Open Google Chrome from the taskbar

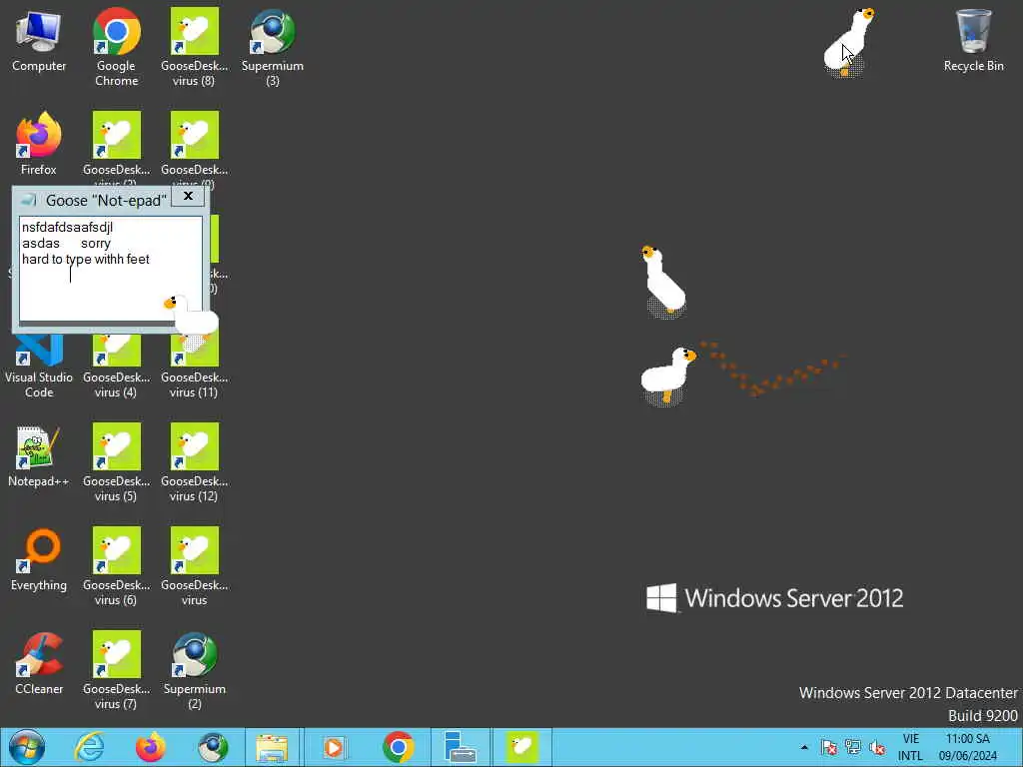click(x=398, y=747)
